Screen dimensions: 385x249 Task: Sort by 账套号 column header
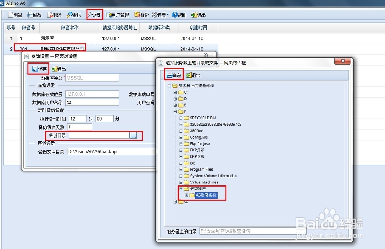tap(28, 27)
